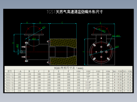Select the ΦD3 column header

[98, 71]
